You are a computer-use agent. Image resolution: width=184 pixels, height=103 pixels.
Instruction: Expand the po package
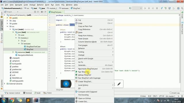[19, 41]
